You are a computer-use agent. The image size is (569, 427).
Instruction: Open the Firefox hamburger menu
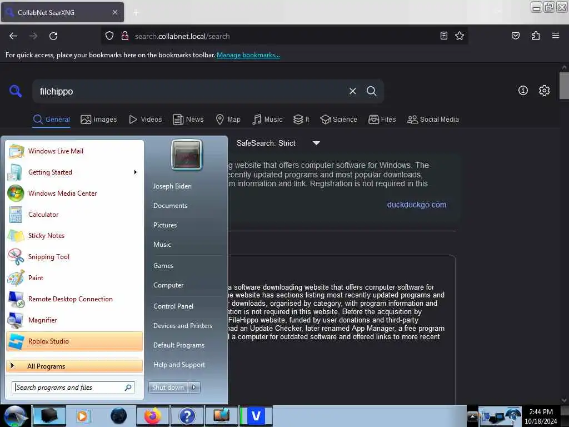556,36
